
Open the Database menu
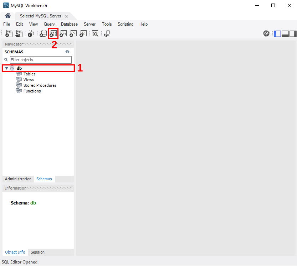(x=69, y=24)
